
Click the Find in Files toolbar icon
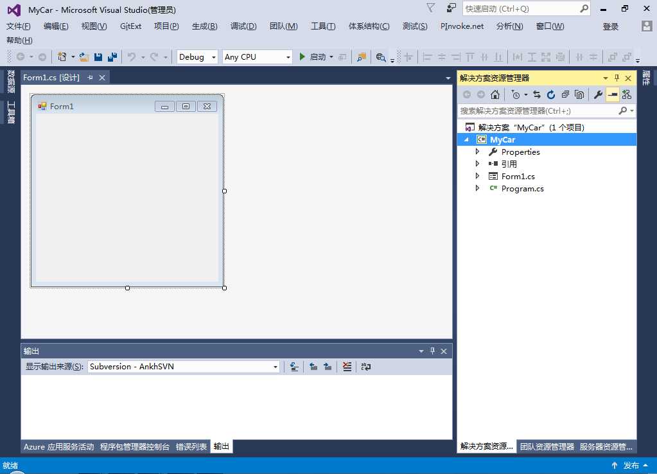[361, 57]
